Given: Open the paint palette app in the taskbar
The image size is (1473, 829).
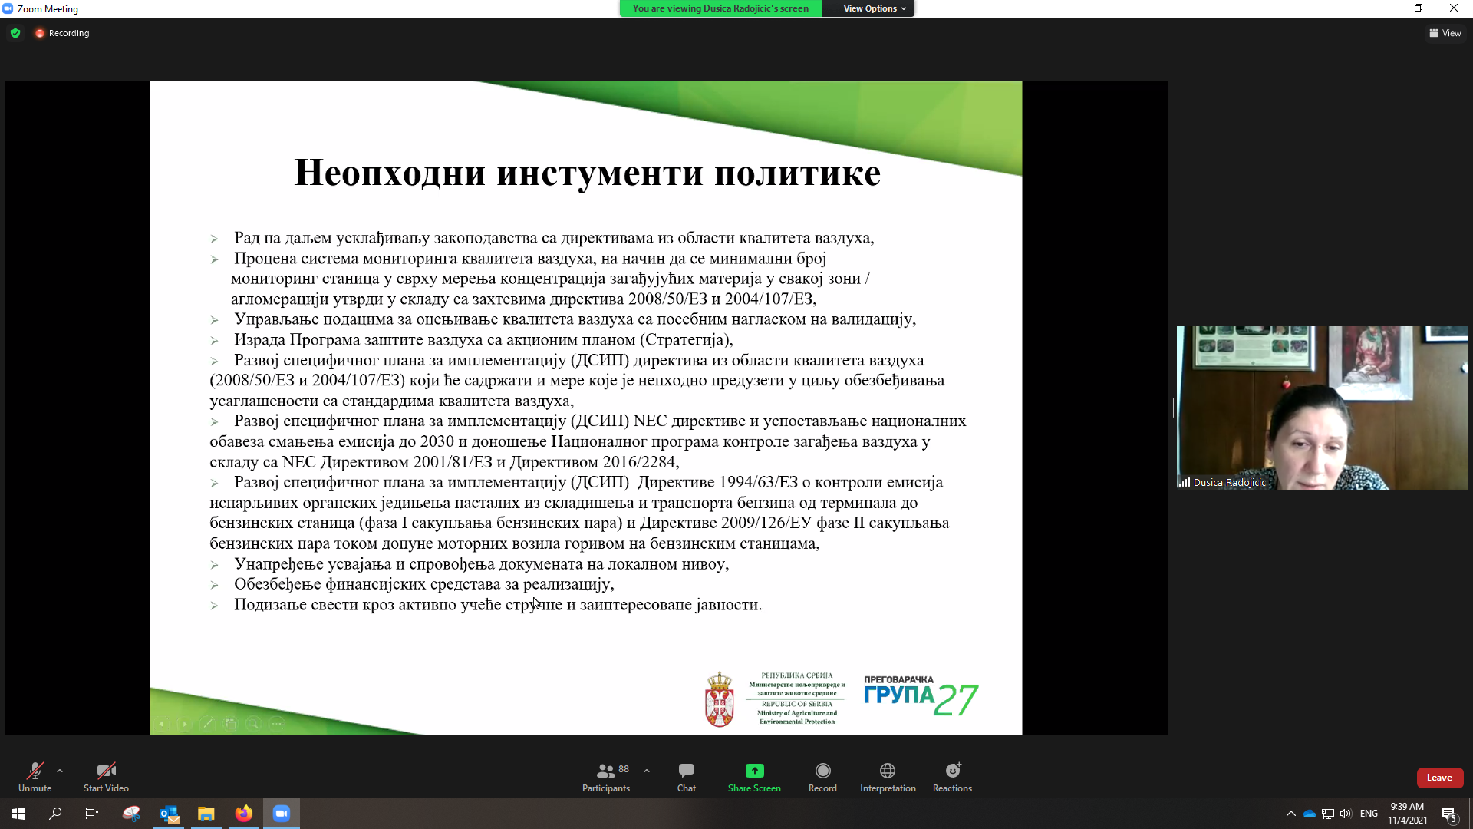Looking at the screenshot, I should (x=131, y=814).
